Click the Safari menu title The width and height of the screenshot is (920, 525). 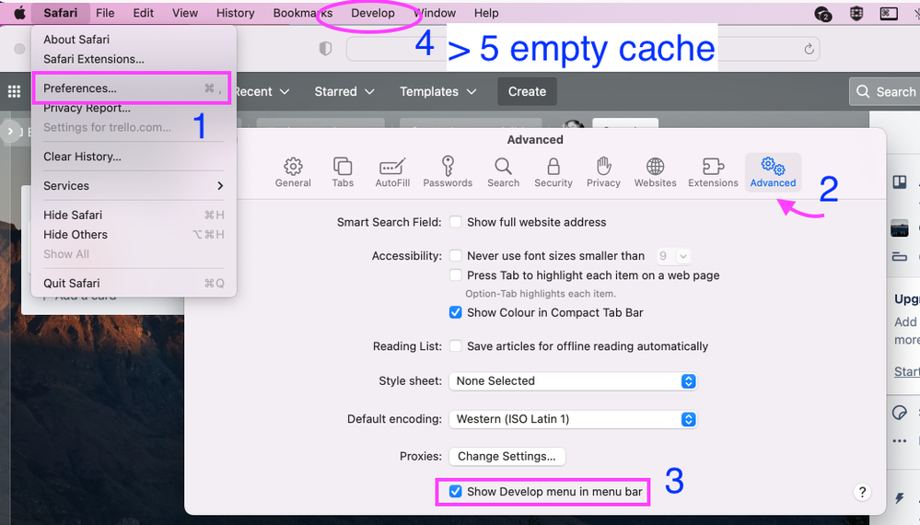pyautogui.click(x=61, y=13)
